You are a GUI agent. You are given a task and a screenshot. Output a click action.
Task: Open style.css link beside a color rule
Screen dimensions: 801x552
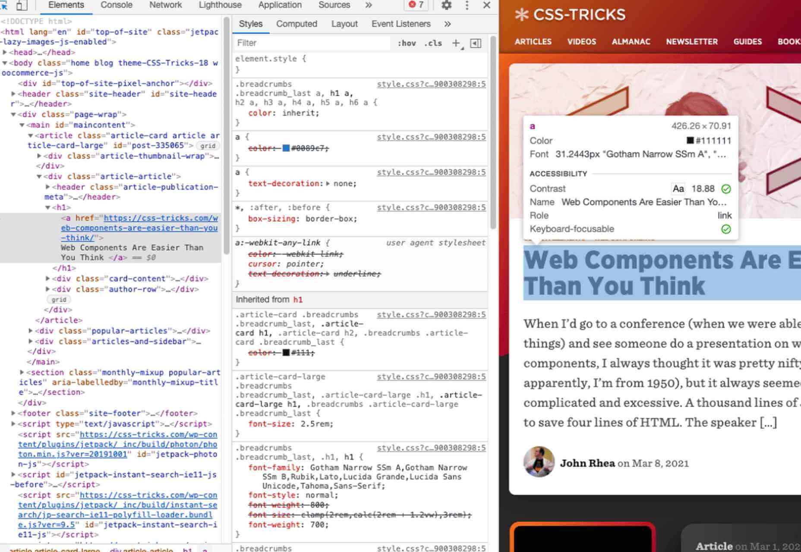(x=431, y=137)
